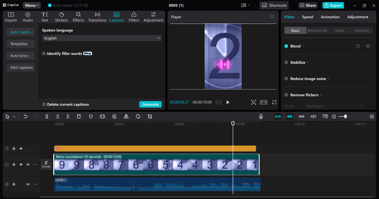Collapse the Remove flickers section arrow
Screen dimensions: 379x199
coord(321,95)
